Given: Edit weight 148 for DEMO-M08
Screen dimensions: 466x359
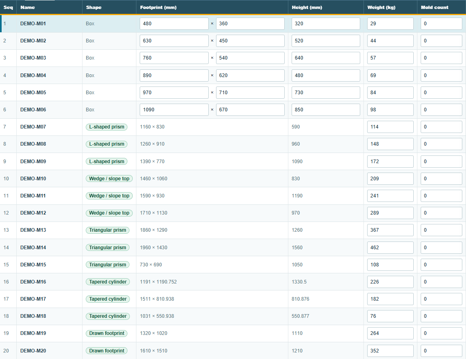Looking at the screenshot, I should point(390,144).
